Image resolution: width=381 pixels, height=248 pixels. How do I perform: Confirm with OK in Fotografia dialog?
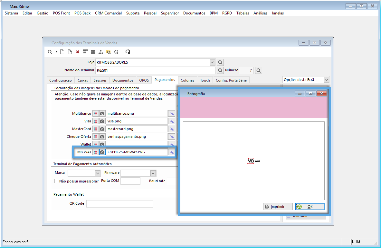click(310, 207)
